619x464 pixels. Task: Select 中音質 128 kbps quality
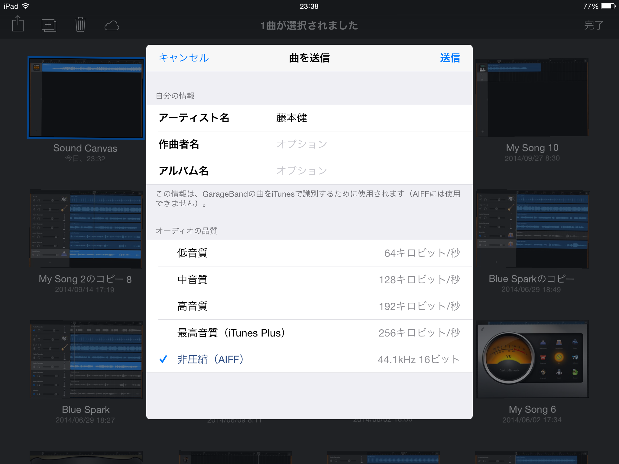309,280
